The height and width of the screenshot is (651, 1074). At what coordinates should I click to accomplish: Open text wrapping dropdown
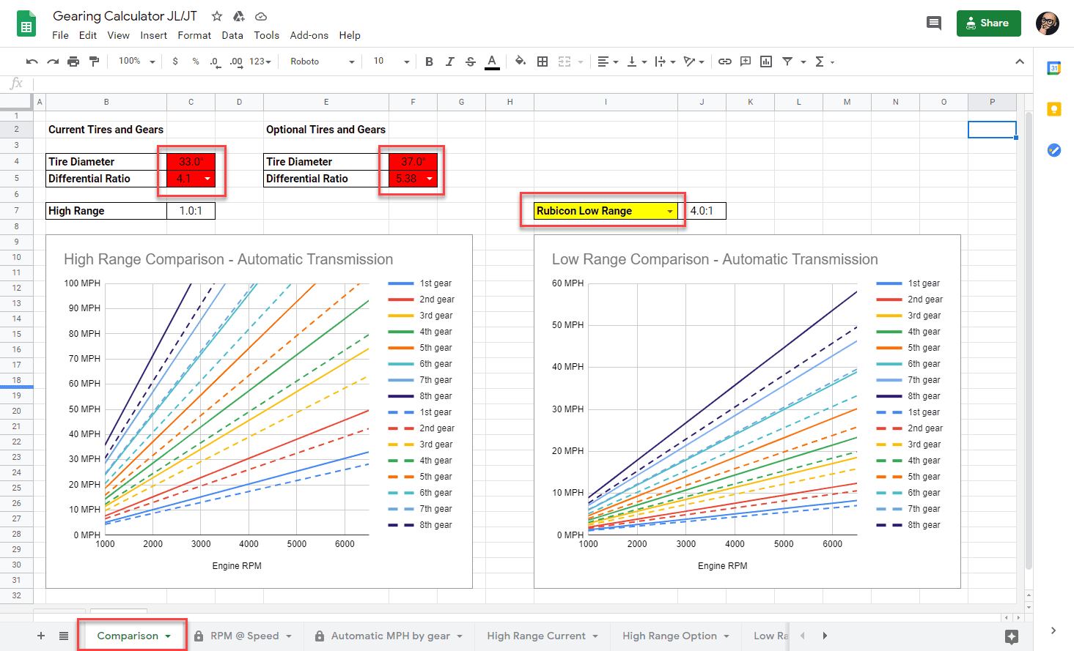[x=665, y=62]
